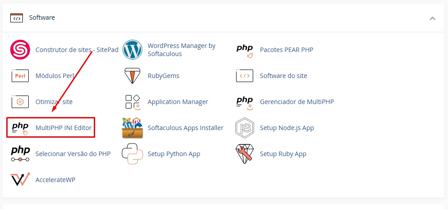Go to Gerenciador de MultiPHP link

point(296,102)
